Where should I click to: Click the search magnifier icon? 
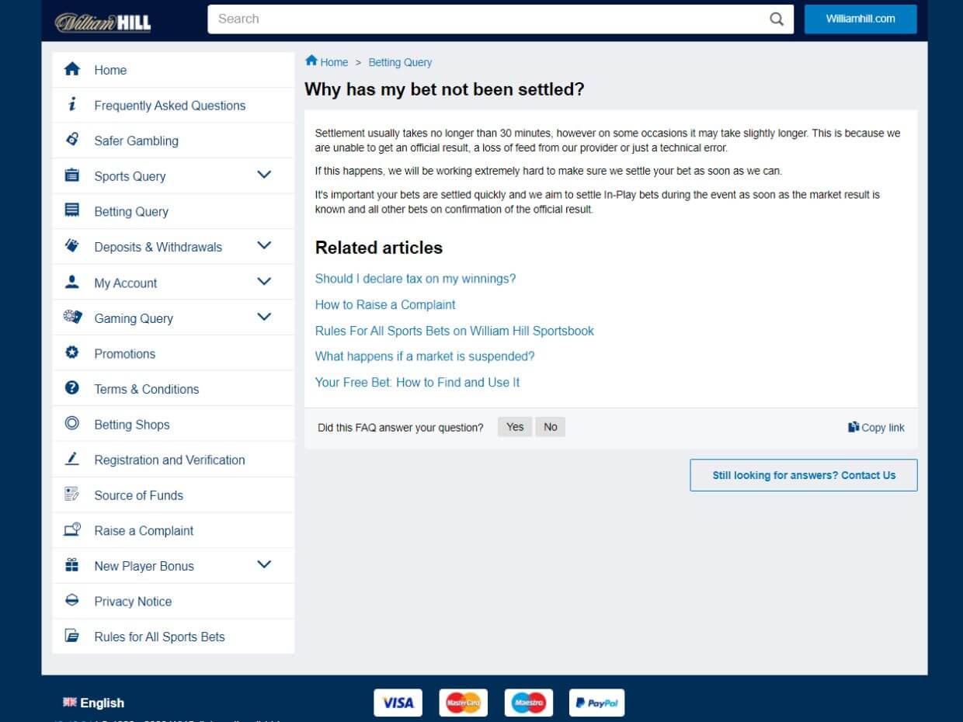pos(774,19)
